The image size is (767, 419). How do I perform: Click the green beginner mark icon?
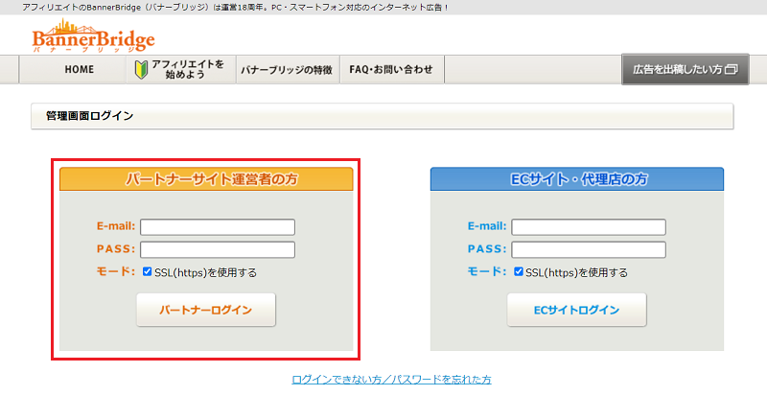coord(141,69)
